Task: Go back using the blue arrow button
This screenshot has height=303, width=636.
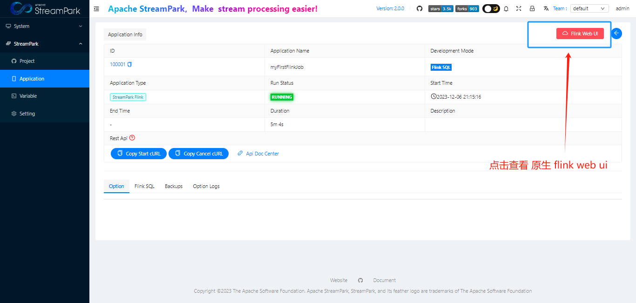Action: [616, 33]
